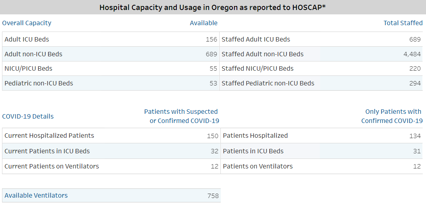Select the Staffed Adult non-ICU Beds value 4,484
This screenshot has height=208, width=426.
point(412,54)
